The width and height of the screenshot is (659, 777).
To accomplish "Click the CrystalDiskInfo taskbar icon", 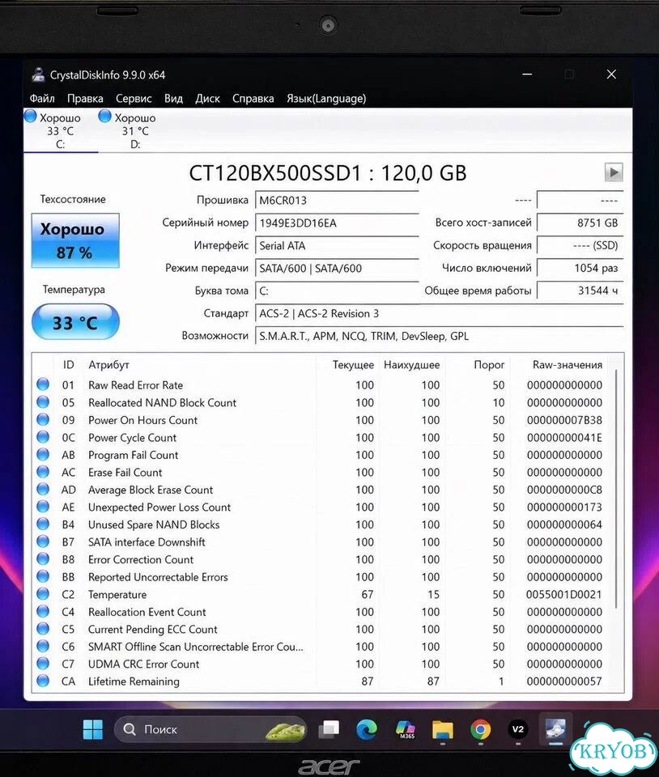I will tap(556, 729).
